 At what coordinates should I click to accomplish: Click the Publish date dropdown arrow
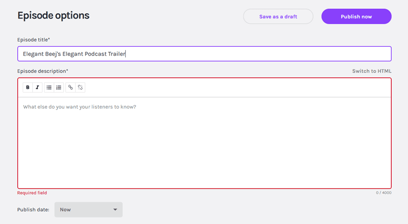(115, 210)
